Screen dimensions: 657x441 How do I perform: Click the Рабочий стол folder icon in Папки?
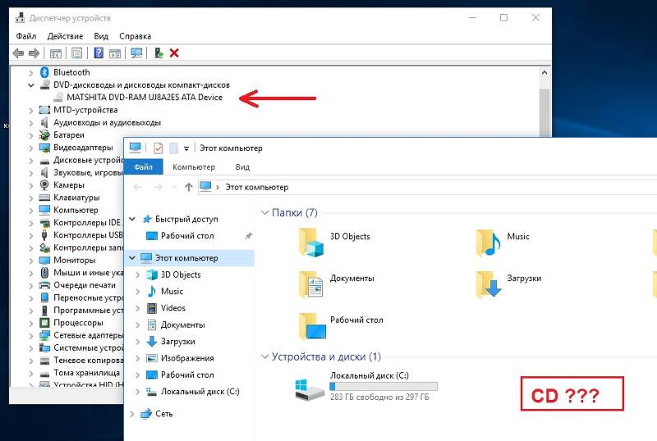(x=312, y=326)
